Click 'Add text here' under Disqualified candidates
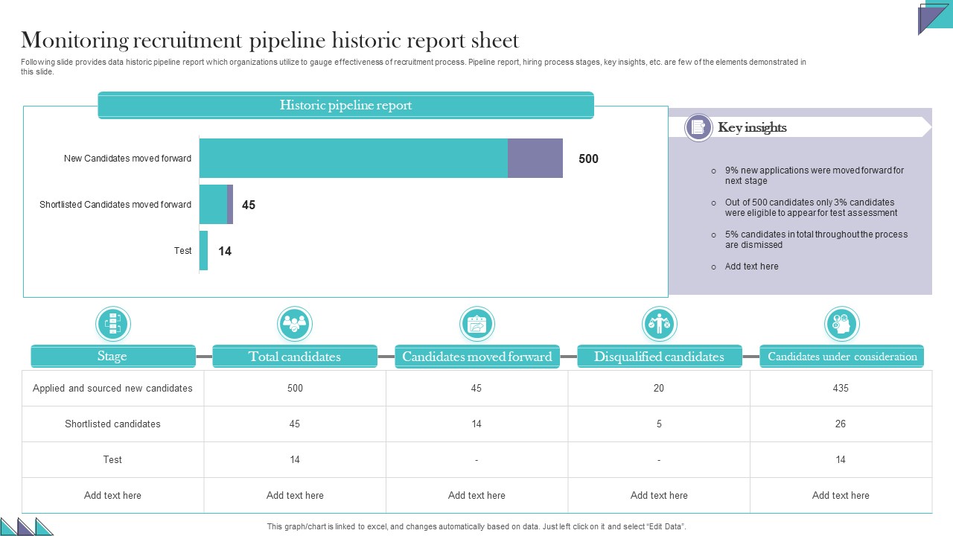The image size is (953, 536). pyautogui.click(x=659, y=496)
